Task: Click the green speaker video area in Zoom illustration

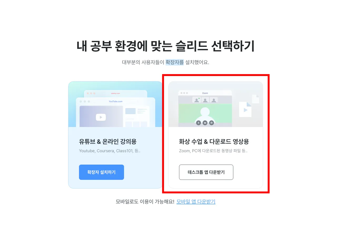Action: pos(205,113)
